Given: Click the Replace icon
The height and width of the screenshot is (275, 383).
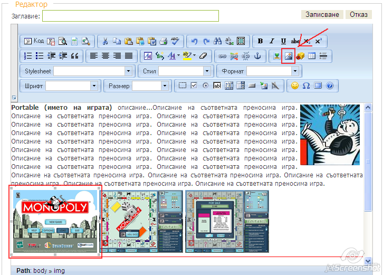Looking at the screenshot, I should [229, 41].
